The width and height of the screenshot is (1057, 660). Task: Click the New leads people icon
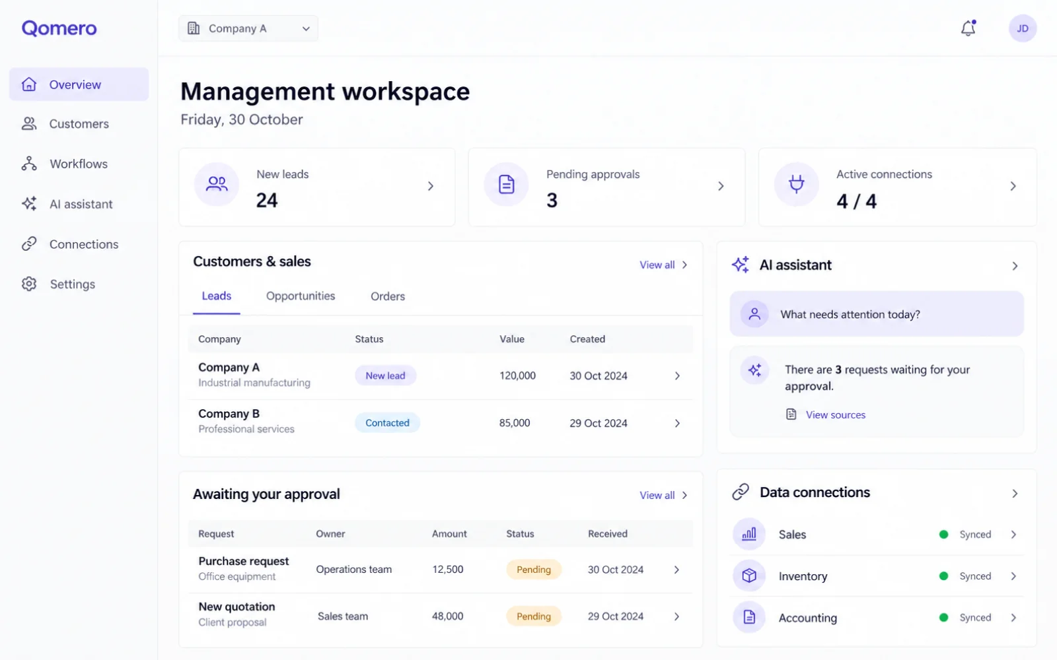click(217, 184)
